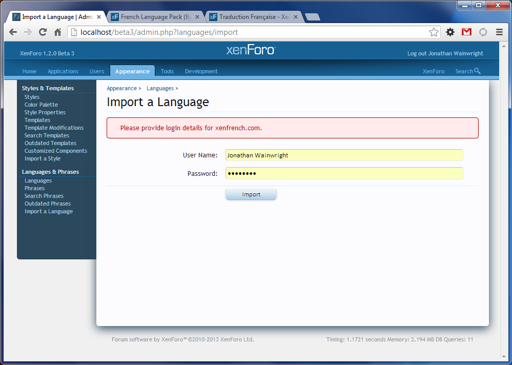Click the Appearance breadcrumb link

(121, 88)
